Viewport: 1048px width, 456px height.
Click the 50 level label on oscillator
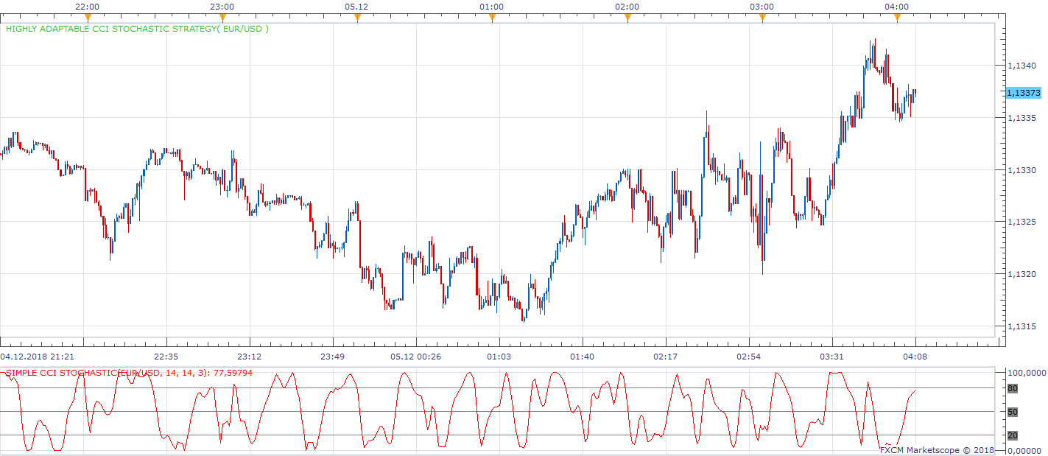click(1012, 412)
